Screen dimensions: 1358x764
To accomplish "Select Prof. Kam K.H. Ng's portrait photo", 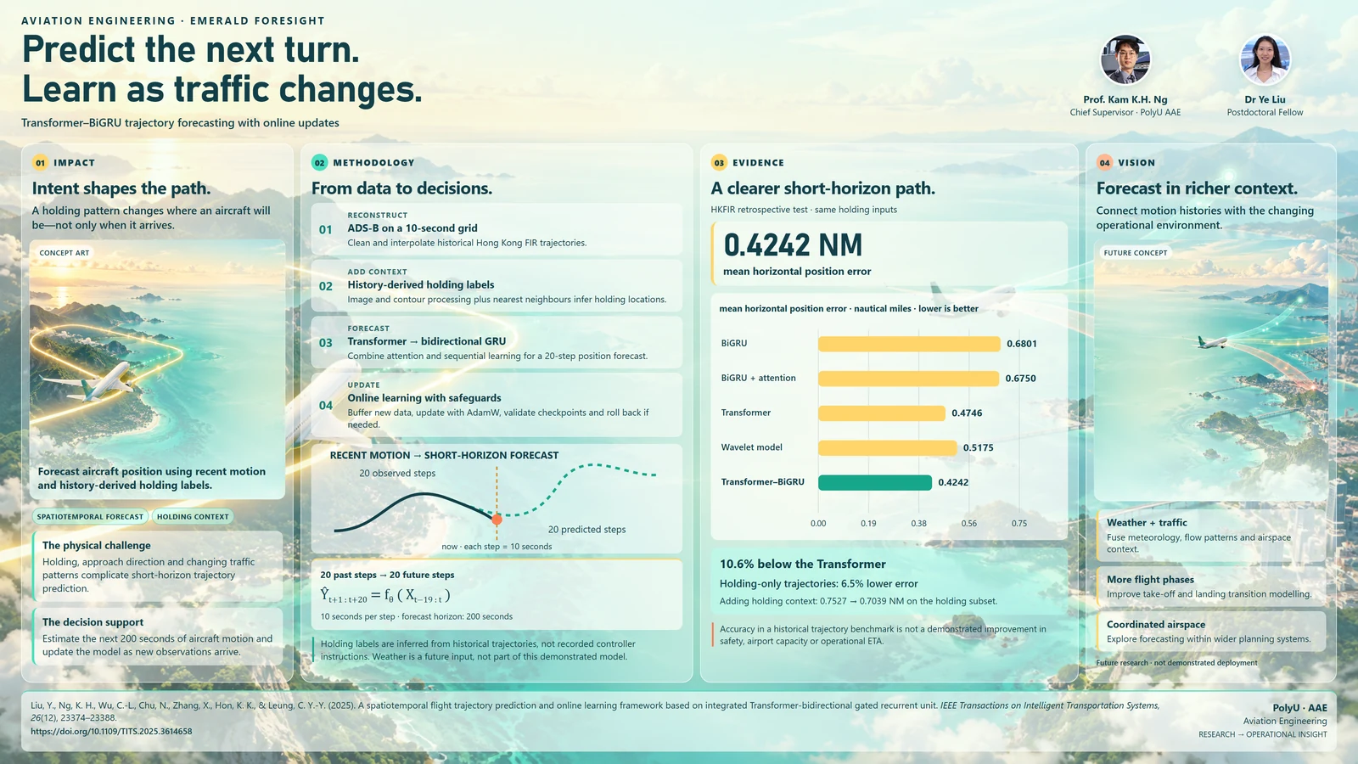I will coord(1125,60).
